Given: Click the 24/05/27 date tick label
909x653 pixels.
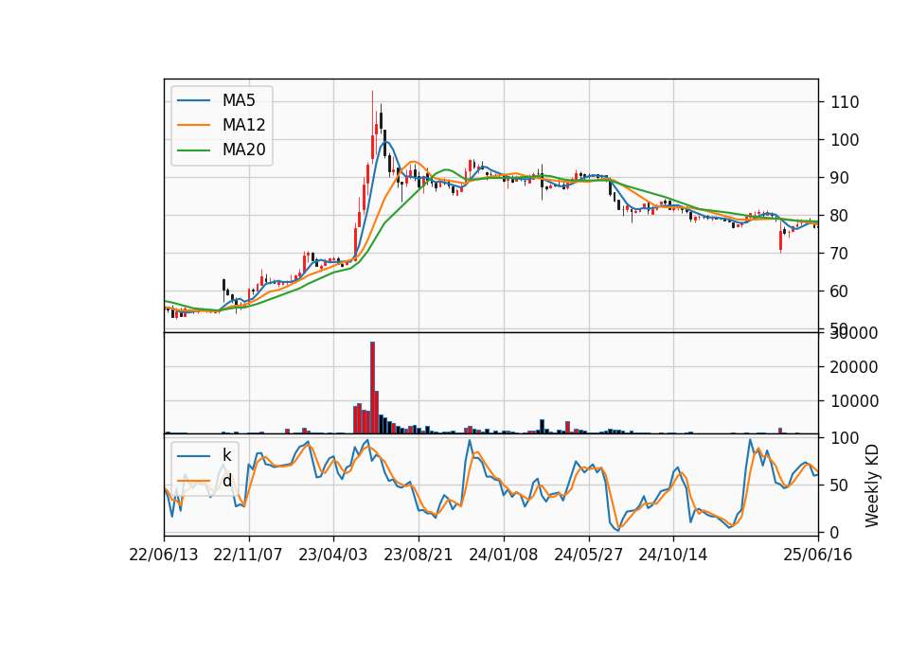Looking at the screenshot, I should [588, 556].
